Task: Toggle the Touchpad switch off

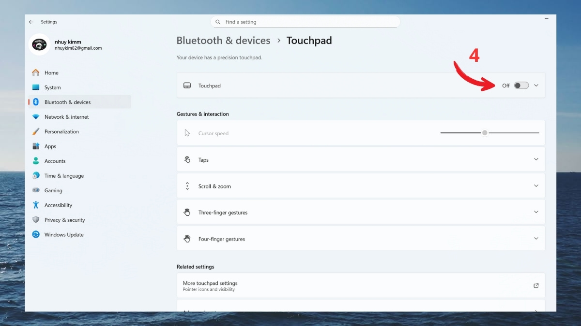Action: click(520, 85)
